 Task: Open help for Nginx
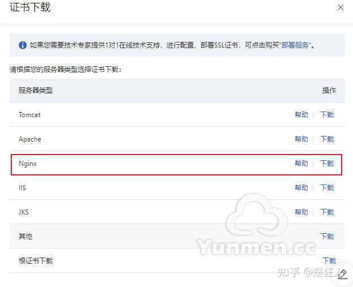tap(301, 163)
